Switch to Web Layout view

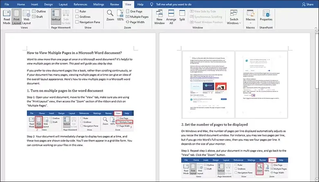click(27, 17)
